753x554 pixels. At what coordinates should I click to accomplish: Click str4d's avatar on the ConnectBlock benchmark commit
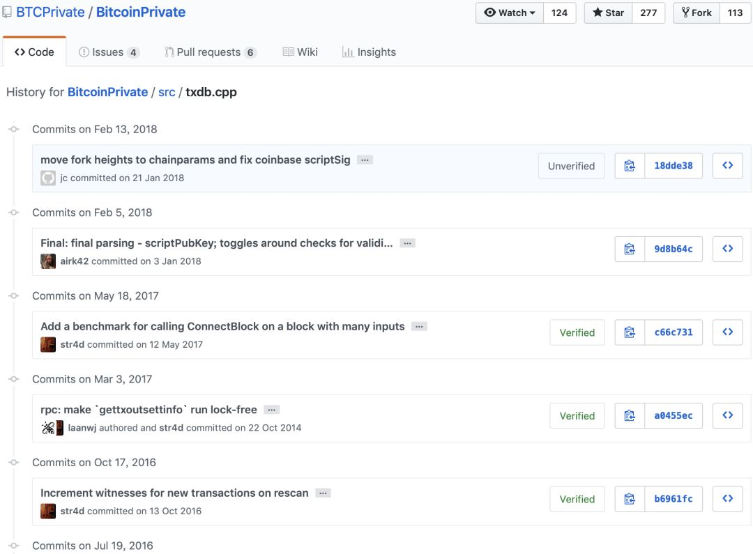click(x=48, y=345)
